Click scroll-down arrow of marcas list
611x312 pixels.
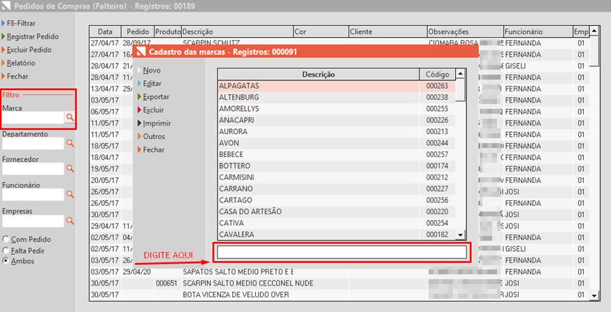click(x=461, y=235)
